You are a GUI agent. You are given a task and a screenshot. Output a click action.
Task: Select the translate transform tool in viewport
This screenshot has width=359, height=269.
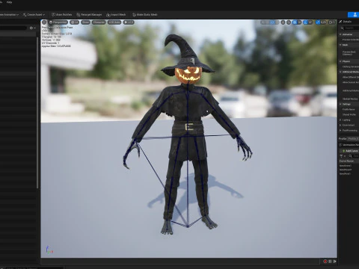(x=268, y=22)
